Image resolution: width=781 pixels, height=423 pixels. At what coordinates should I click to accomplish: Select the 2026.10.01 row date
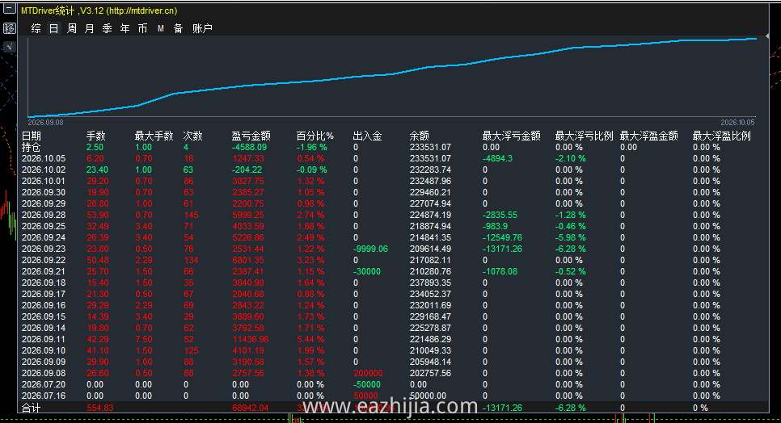click(44, 181)
